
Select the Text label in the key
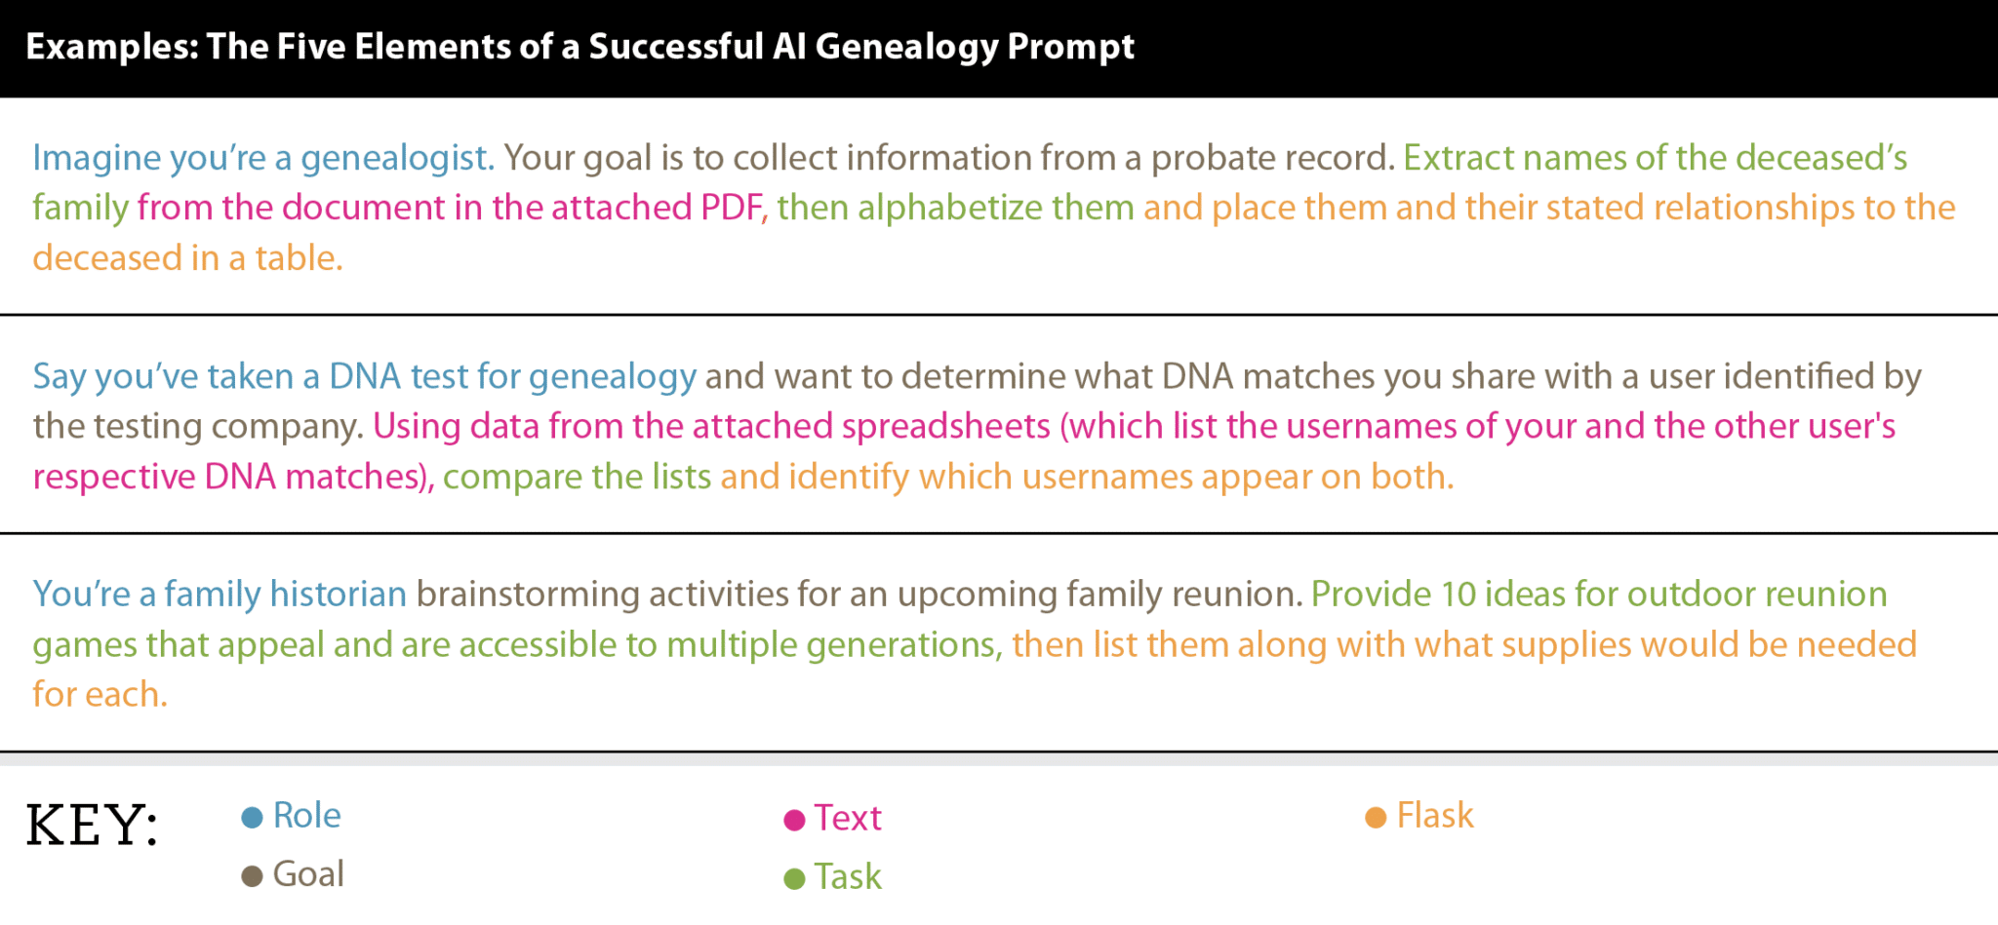click(x=848, y=818)
